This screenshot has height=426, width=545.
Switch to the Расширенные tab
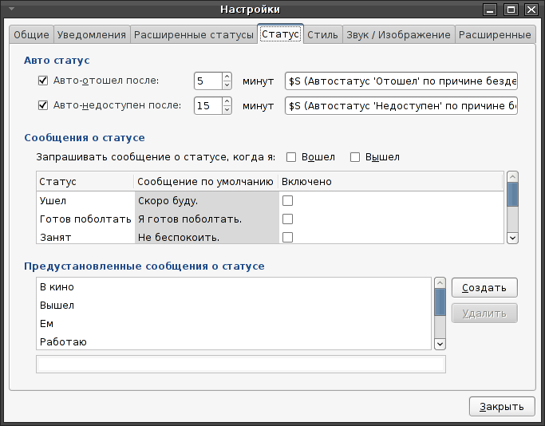[x=495, y=35]
